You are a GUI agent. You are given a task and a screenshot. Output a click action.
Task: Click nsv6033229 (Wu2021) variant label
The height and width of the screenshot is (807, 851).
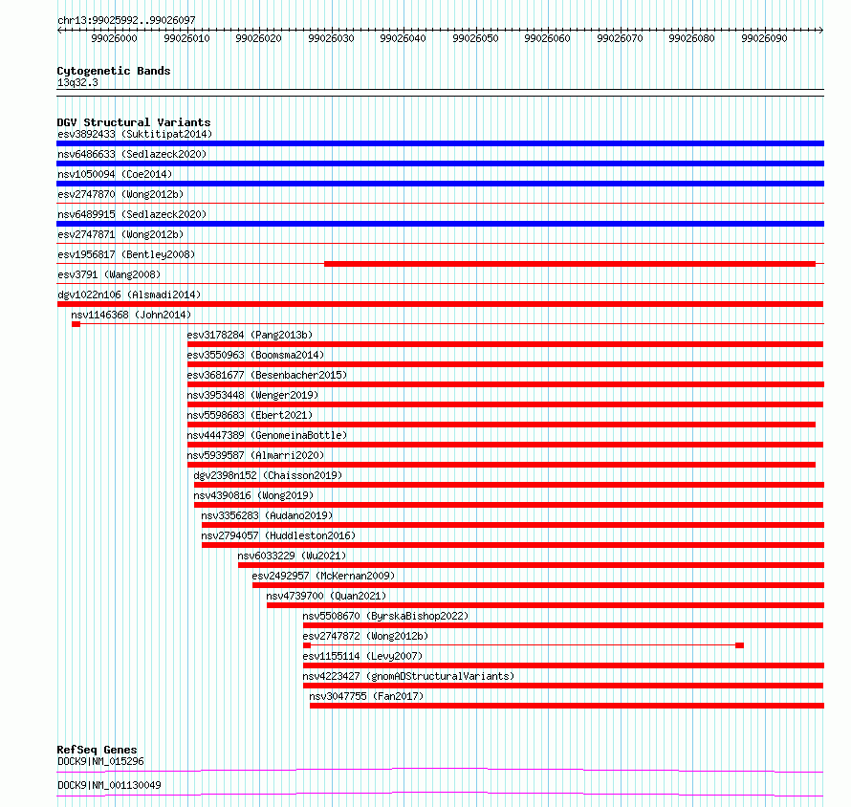(x=292, y=556)
